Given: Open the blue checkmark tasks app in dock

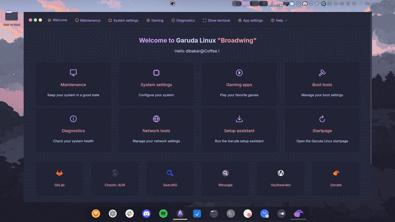Looking at the screenshot, I should (x=197, y=213).
